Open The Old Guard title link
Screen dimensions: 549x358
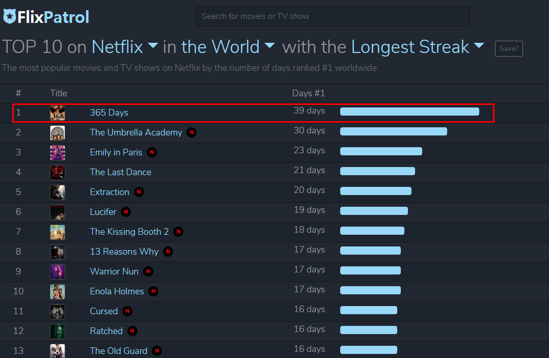coord(118,351)
